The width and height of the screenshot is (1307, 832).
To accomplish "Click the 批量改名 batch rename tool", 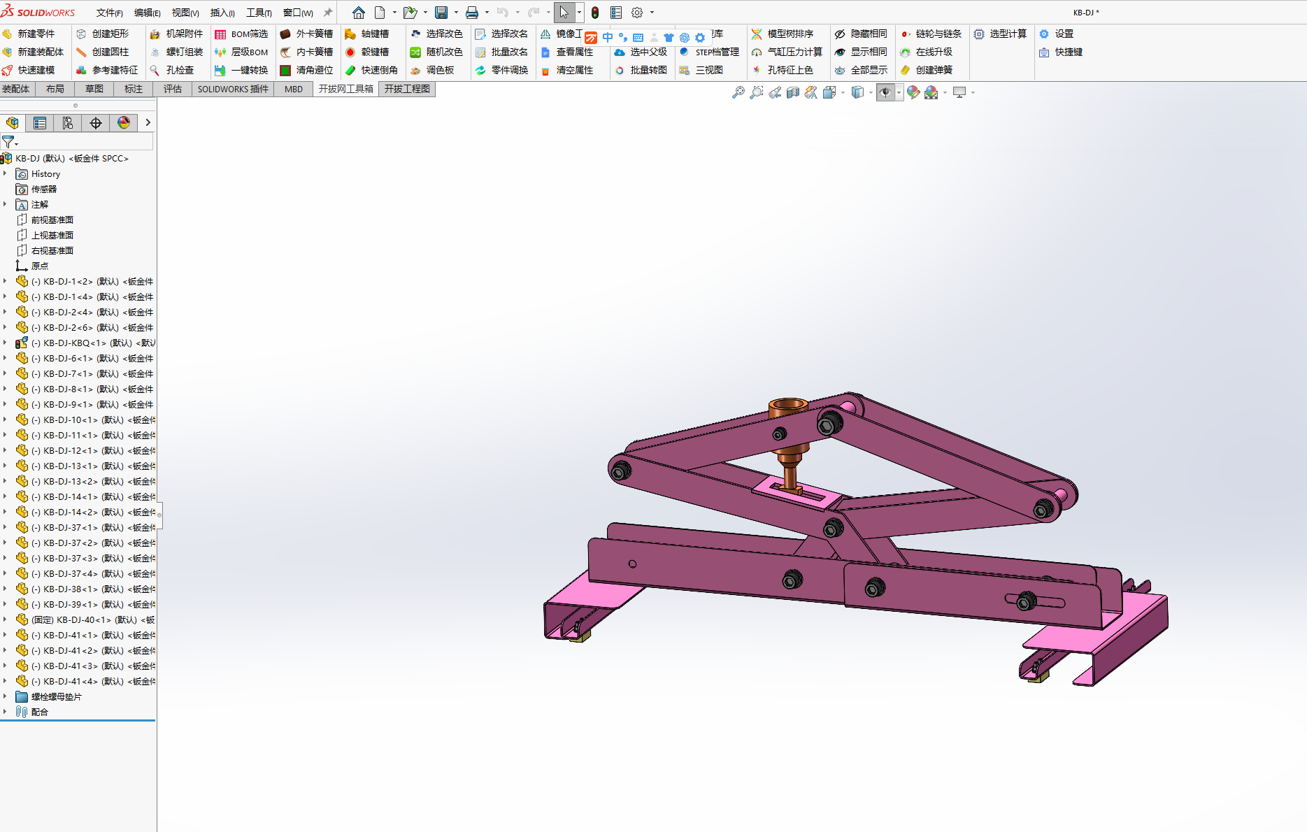I will click(x=502, y=52).
